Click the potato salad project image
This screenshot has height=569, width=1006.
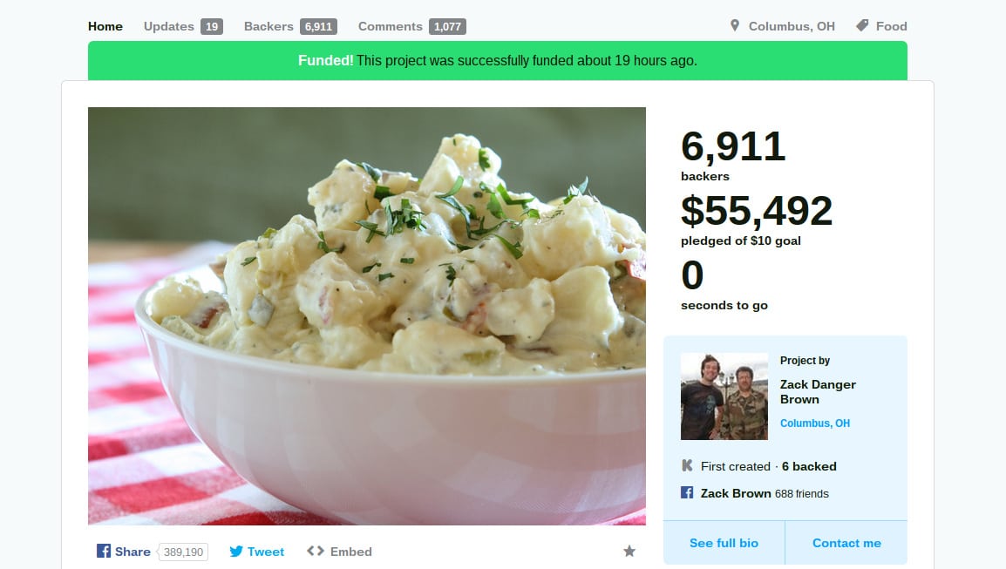click(367, 316)
